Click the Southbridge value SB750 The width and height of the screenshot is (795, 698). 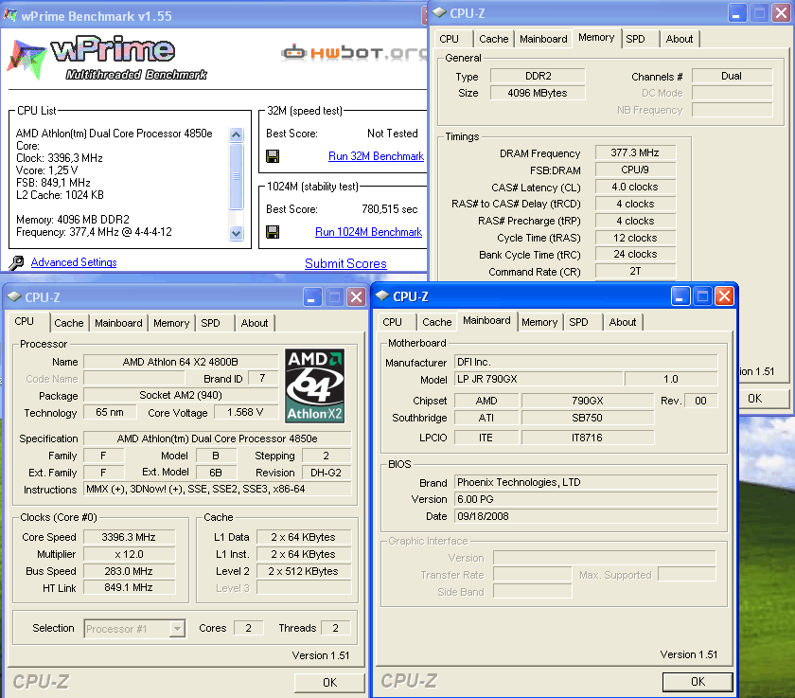[x=587, y=418]
